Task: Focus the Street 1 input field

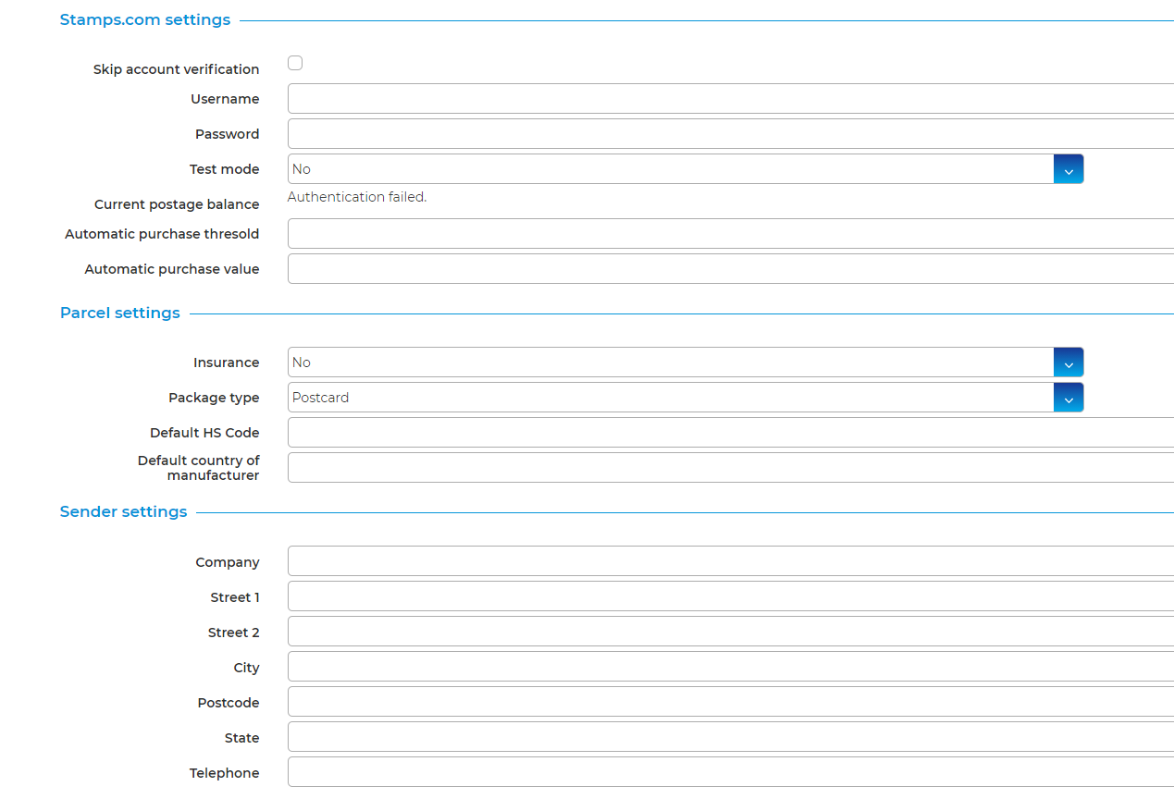Action: (731, 596)
